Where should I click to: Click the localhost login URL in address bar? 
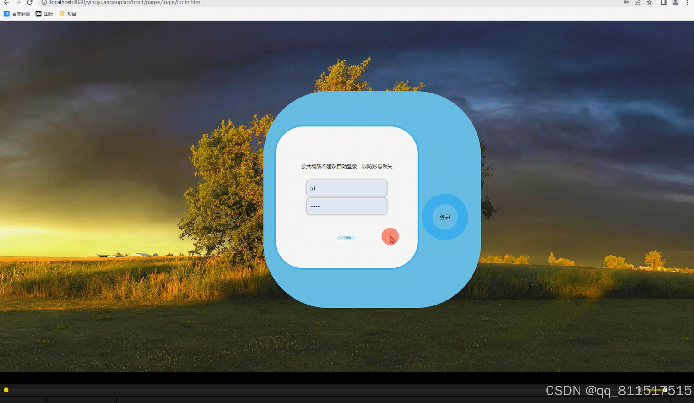pos(126,2)
